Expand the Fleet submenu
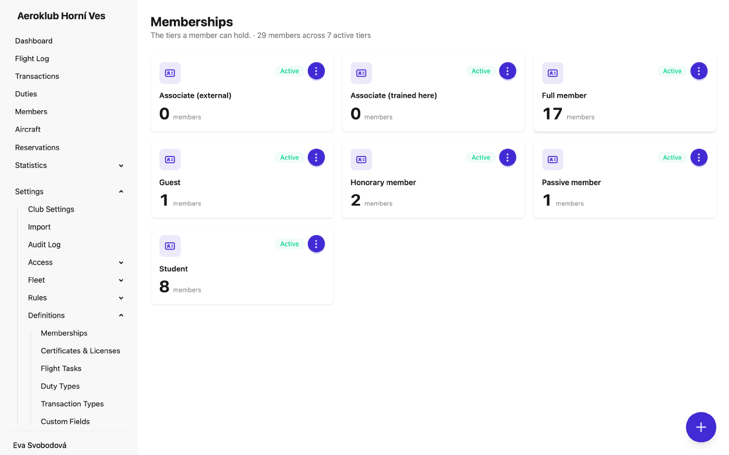 coord(76,280)
